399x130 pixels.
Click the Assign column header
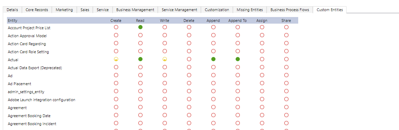(x=262, y=21)
